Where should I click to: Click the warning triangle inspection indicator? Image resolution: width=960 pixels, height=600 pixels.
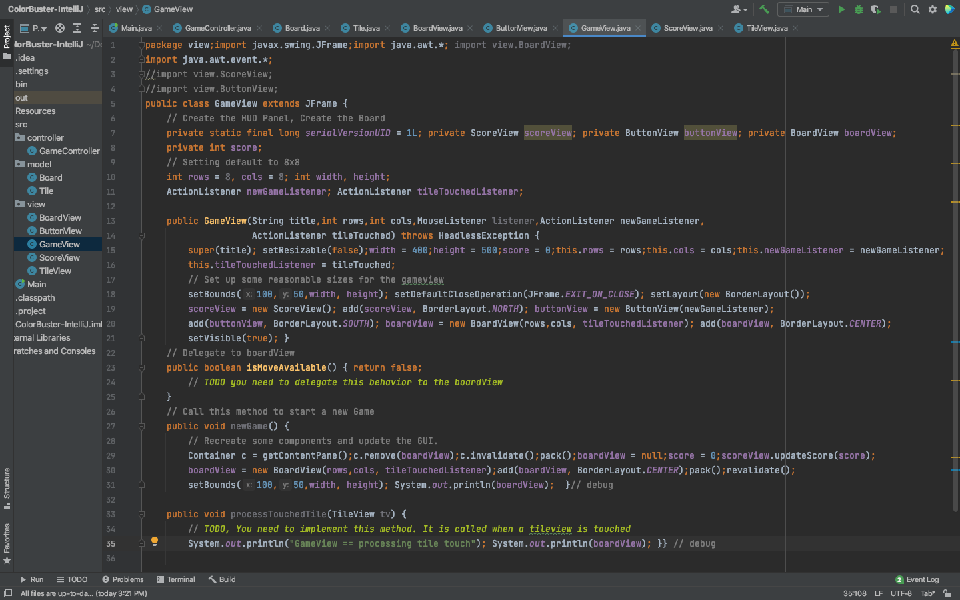pos(954,44)
